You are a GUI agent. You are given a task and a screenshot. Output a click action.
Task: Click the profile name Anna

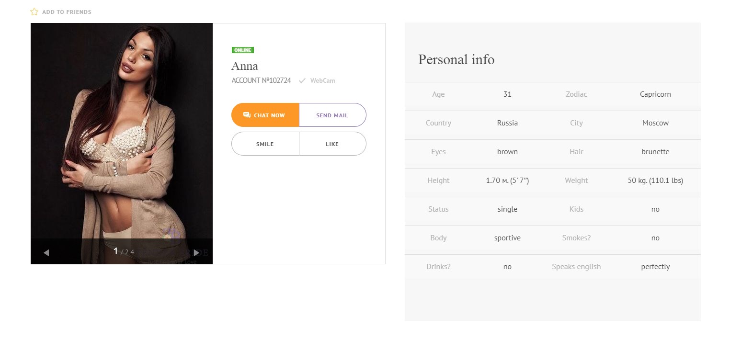[245, 66]
